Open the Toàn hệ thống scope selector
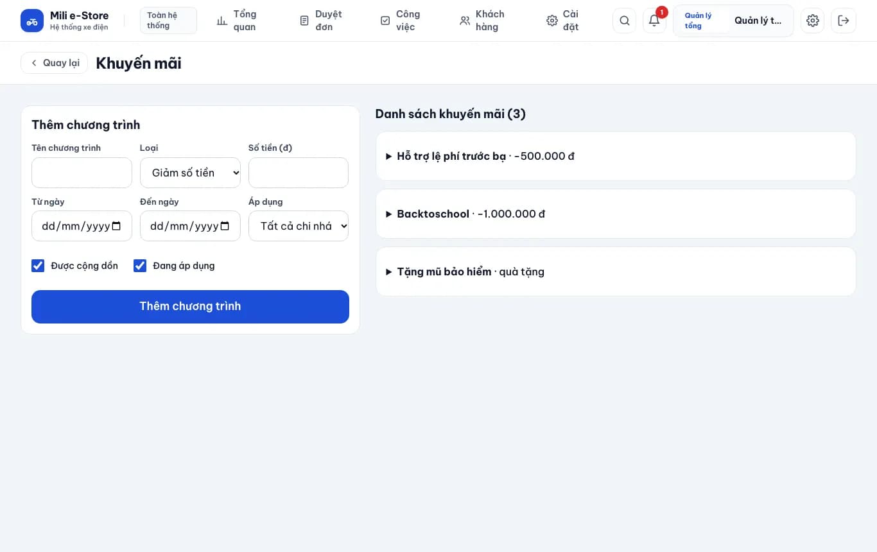The width and height of the screenshot is (877, 552). coord(168,21)
